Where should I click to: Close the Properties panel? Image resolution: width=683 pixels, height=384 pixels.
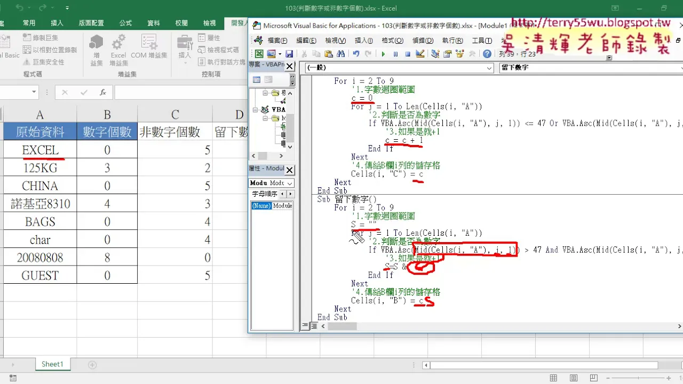pyautogui.click(x=290, y=170)
